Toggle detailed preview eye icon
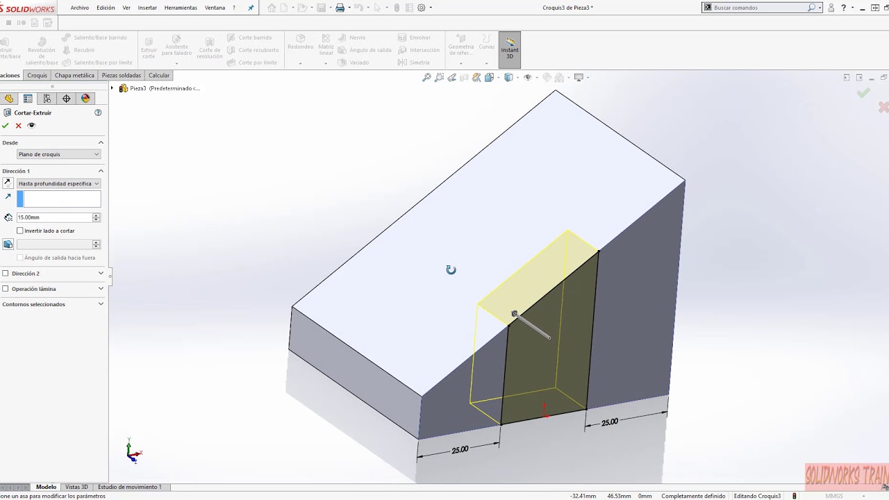The width and height of the screenshot is (889, 500). click(x=31, y=126)
